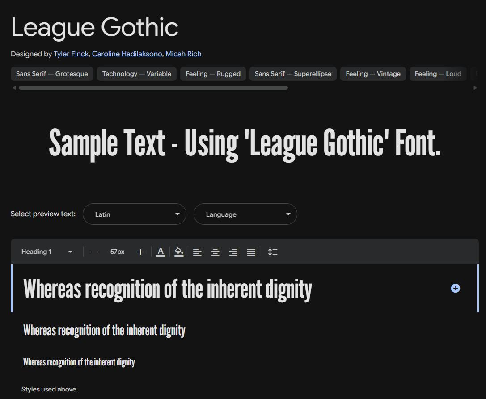This screenshot has width=486, height=399.
Task: Open the Heading 1 style dropdown
Action: point(47,252)
